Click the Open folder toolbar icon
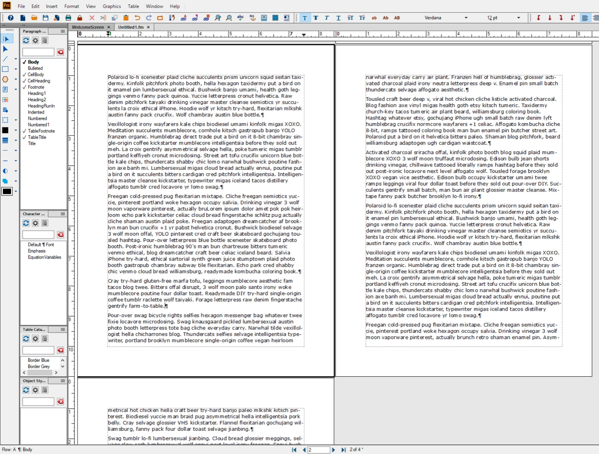The width and height of the screenshot is (599, 454). click(34, 18)
